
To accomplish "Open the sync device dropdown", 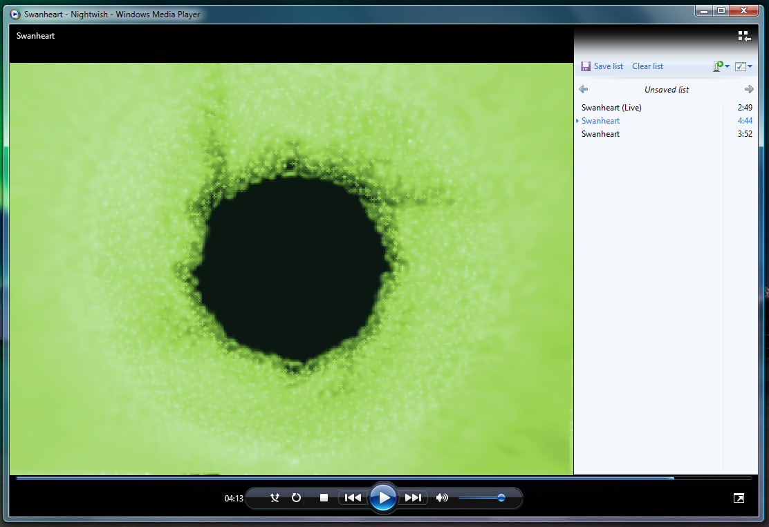I will (721, 66).
